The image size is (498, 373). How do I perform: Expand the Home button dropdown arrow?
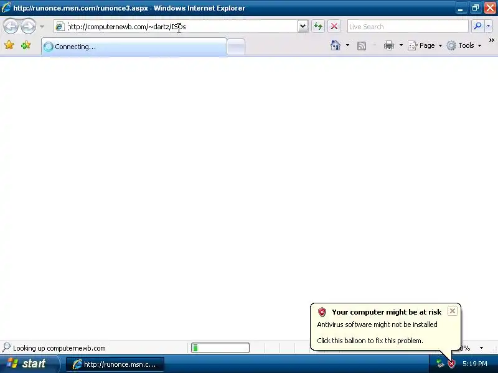[x=347, y=45]
